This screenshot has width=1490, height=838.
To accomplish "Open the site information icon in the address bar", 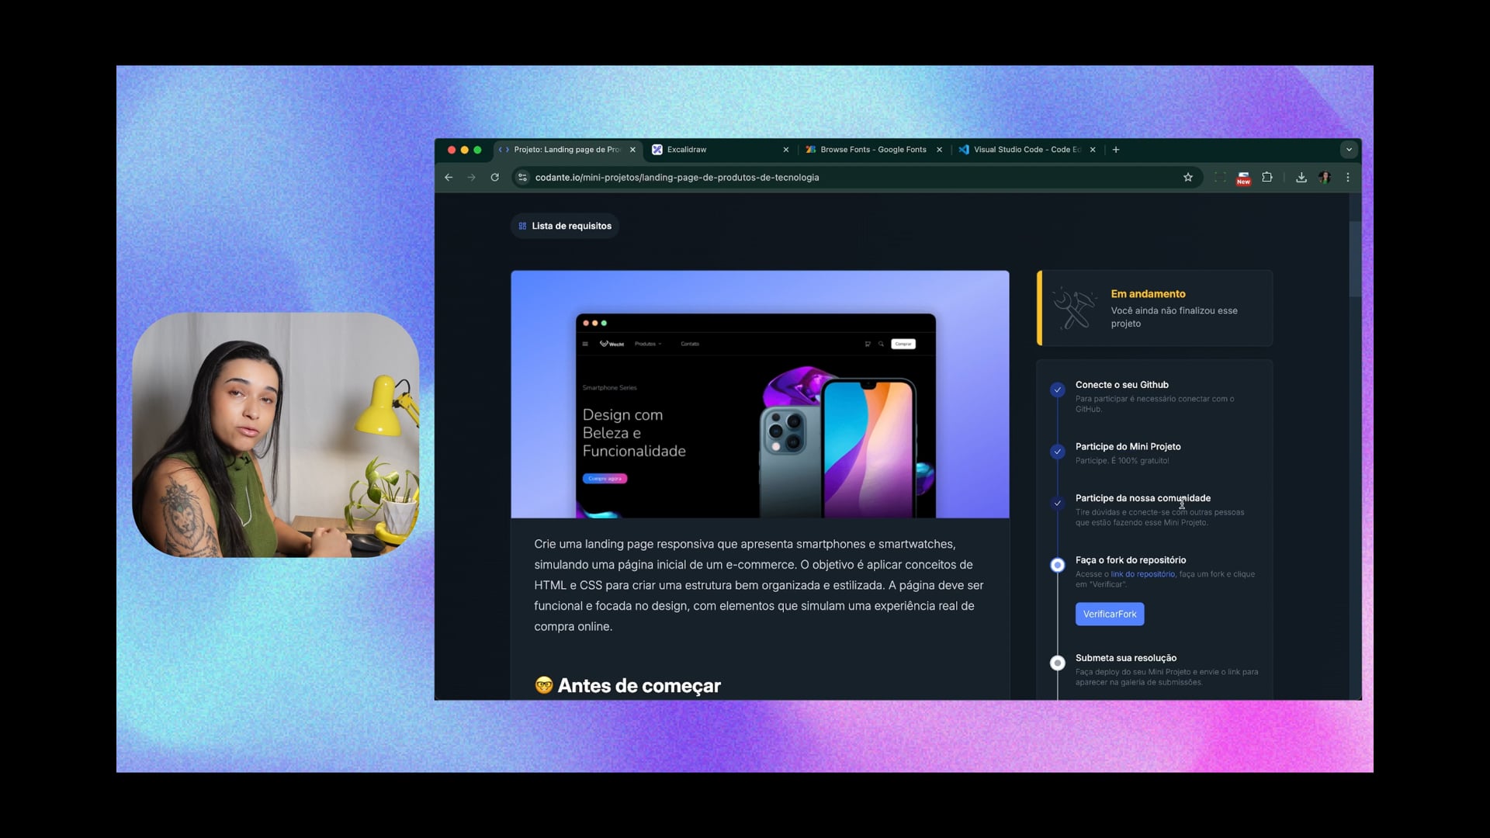I will coord(522,178).
